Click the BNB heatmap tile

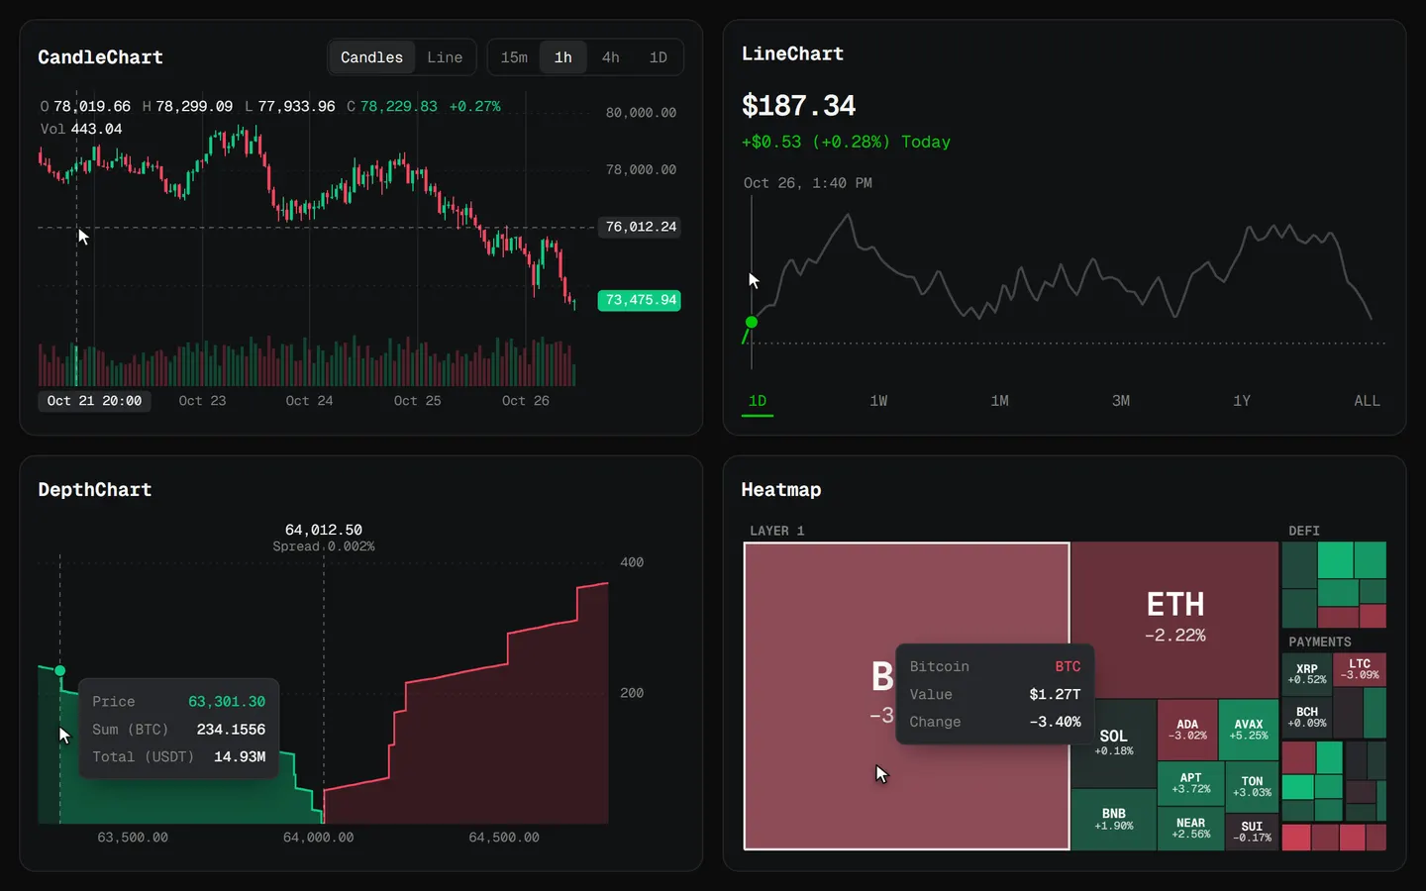(1114, 820)
